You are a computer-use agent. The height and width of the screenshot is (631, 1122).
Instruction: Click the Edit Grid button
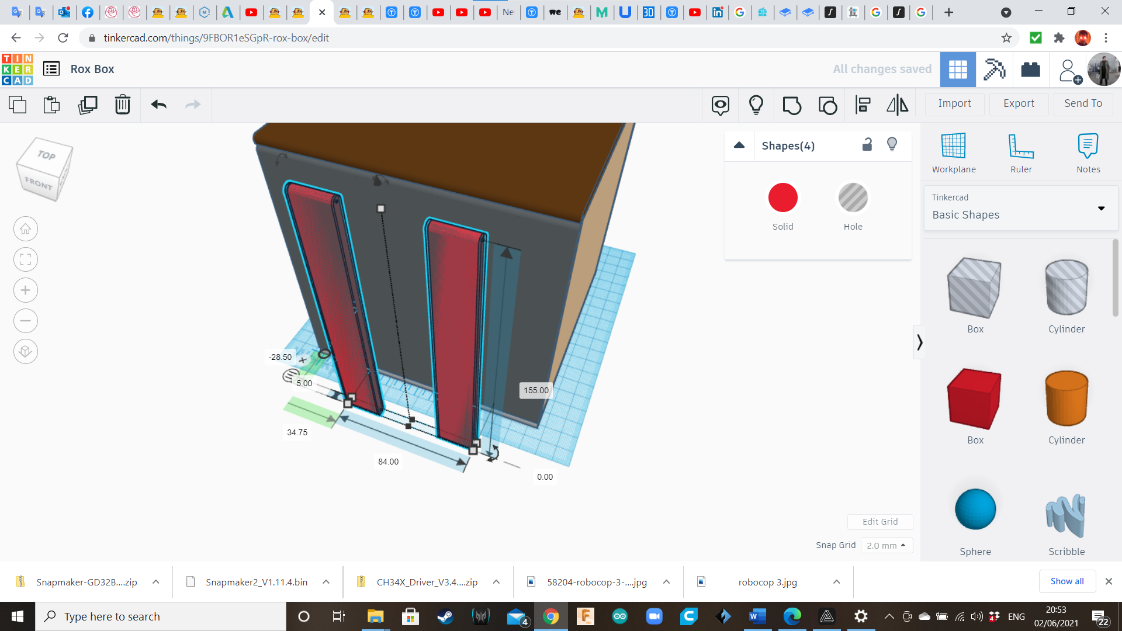click(x=879, y=522)
